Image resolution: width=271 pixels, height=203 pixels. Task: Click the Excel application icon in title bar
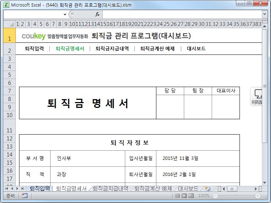click(6, 5)
